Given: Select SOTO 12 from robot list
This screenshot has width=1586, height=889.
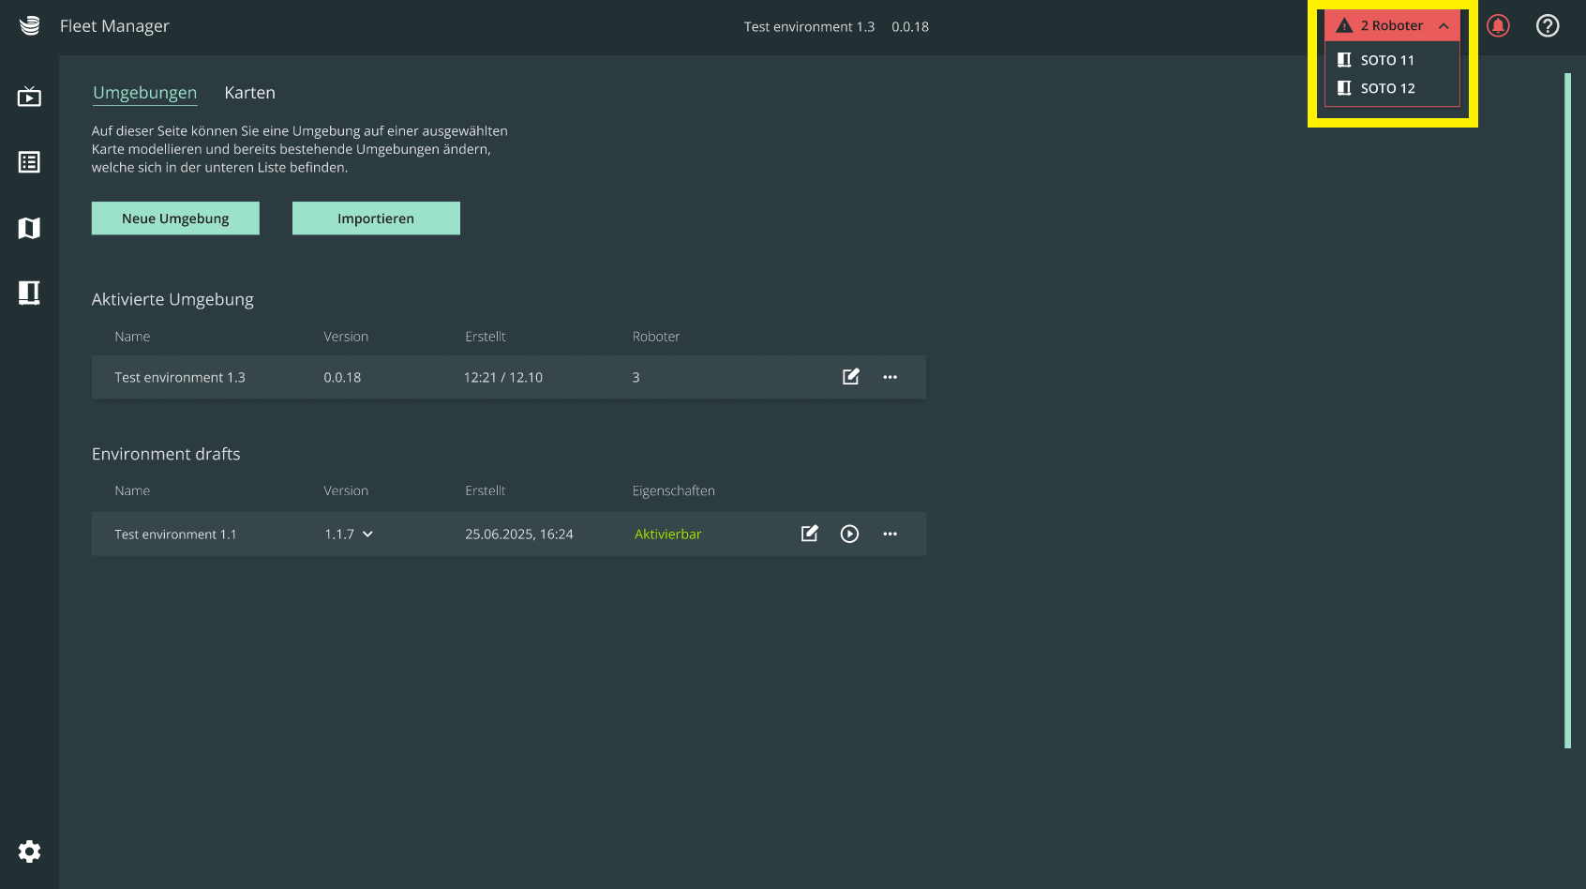Looking at the screenshot, I should point(1386,88).
